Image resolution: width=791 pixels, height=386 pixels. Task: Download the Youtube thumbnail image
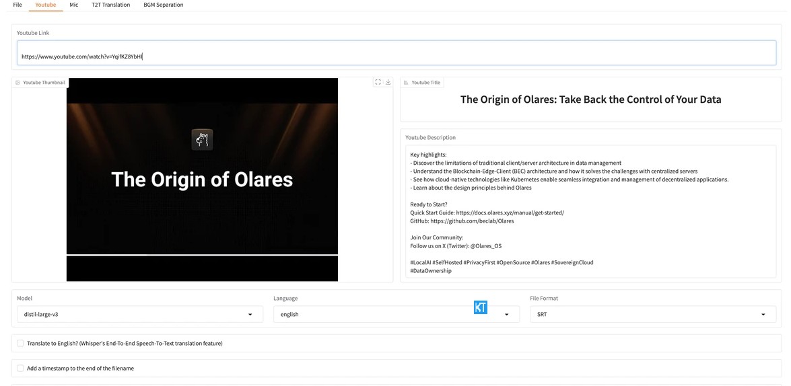pyautogui.click(x=388, y=82)
